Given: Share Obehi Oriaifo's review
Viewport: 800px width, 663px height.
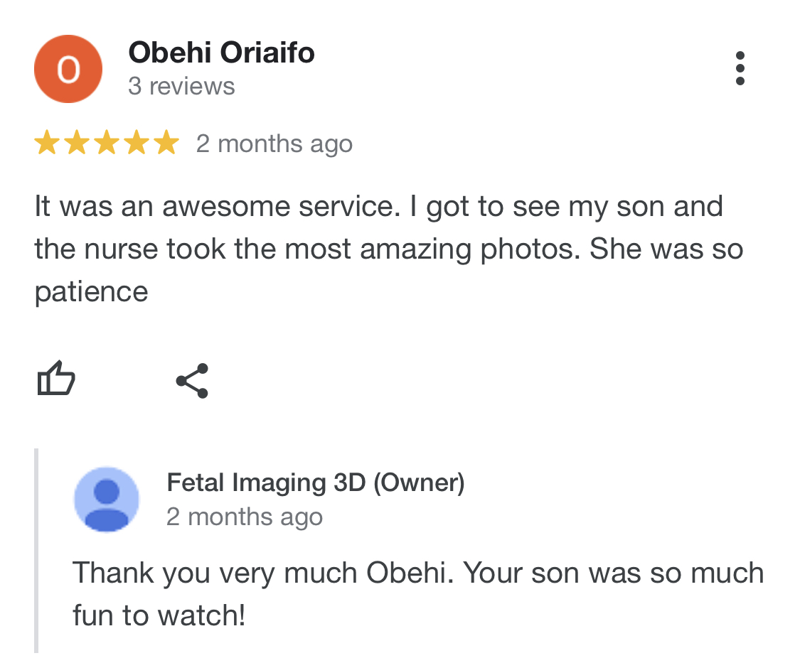Looking at the screenshot, I should [x=192, y=380].
